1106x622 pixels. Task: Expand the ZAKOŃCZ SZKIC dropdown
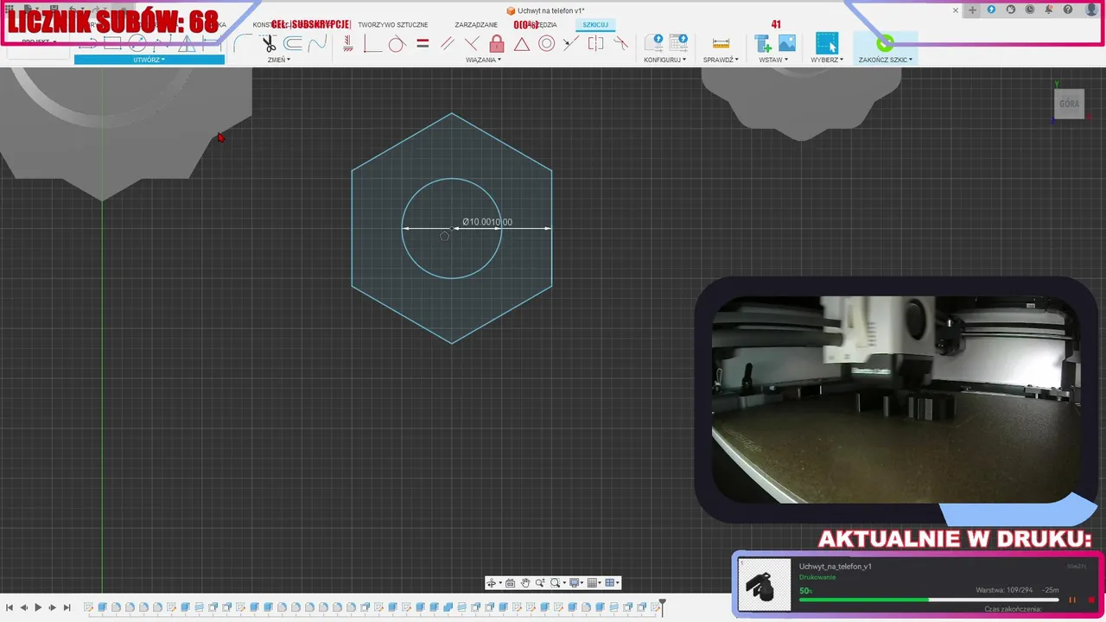tap(886, 60)
